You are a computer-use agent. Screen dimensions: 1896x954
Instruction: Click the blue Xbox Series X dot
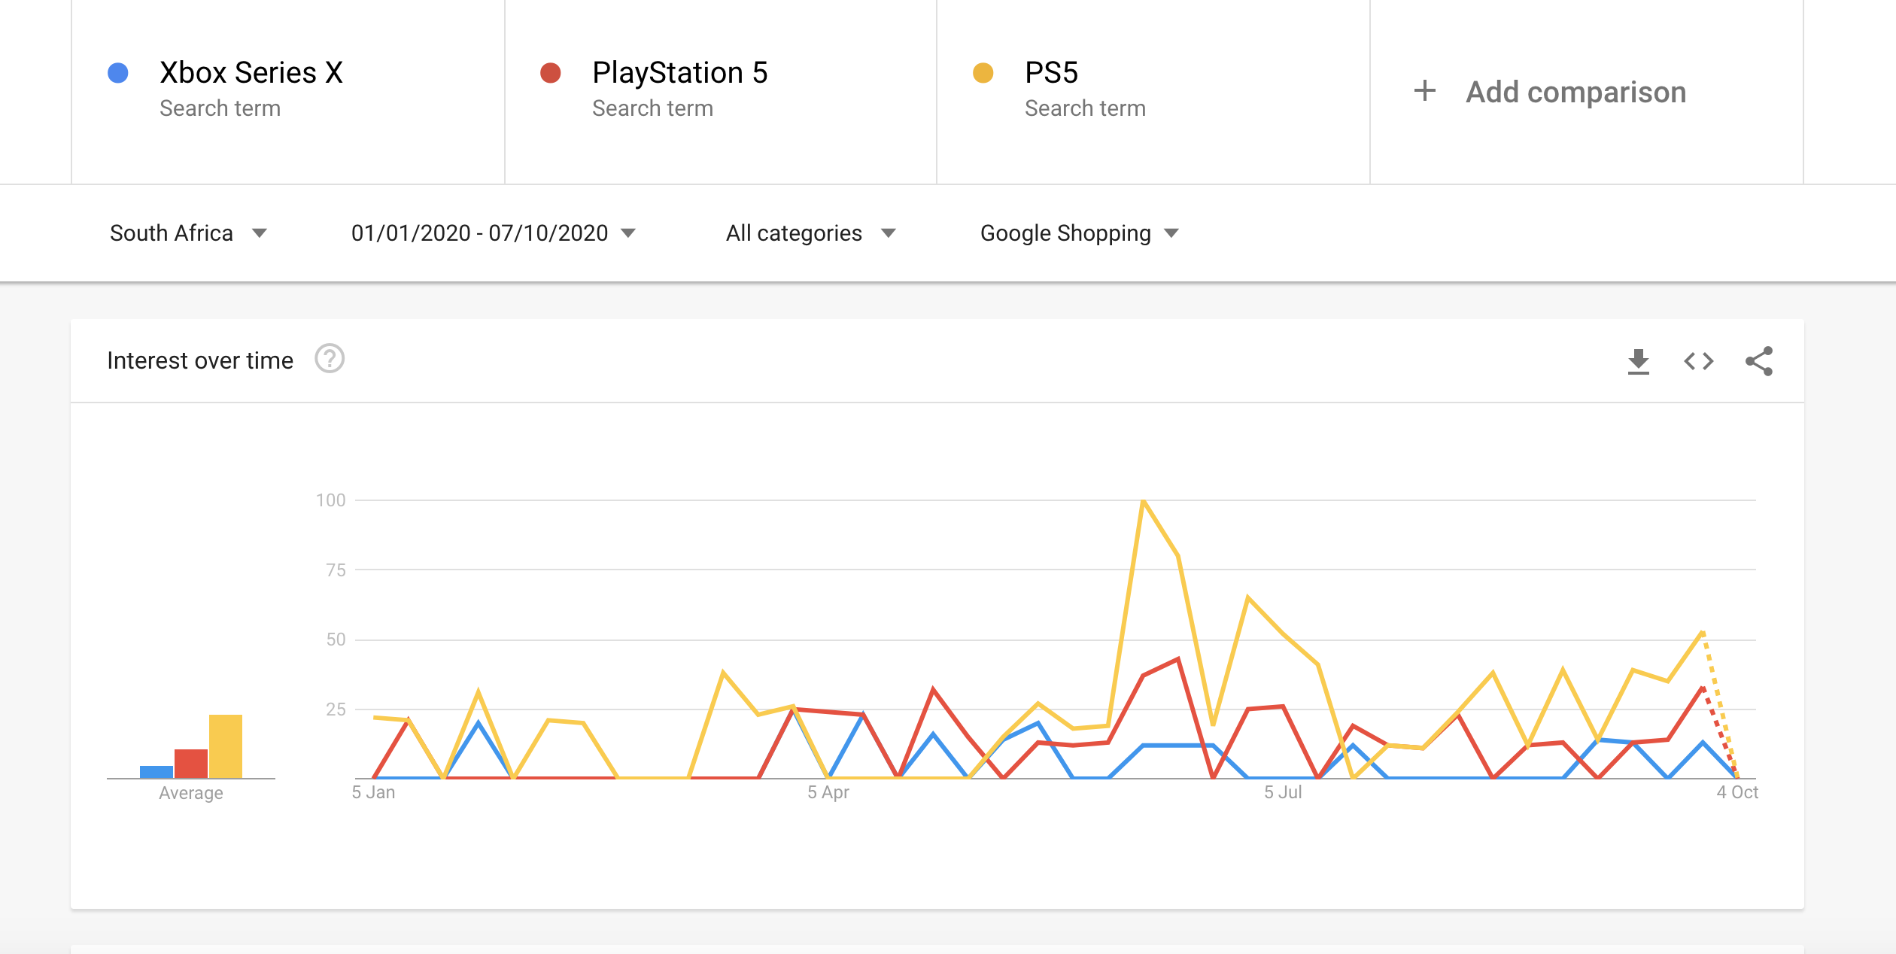coord(118,73)
